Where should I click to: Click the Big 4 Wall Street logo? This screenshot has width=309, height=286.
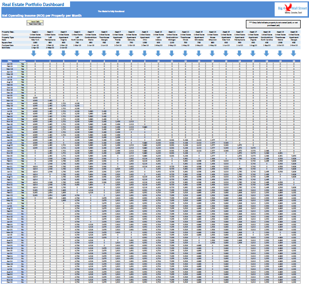click(x=291, y=9)
